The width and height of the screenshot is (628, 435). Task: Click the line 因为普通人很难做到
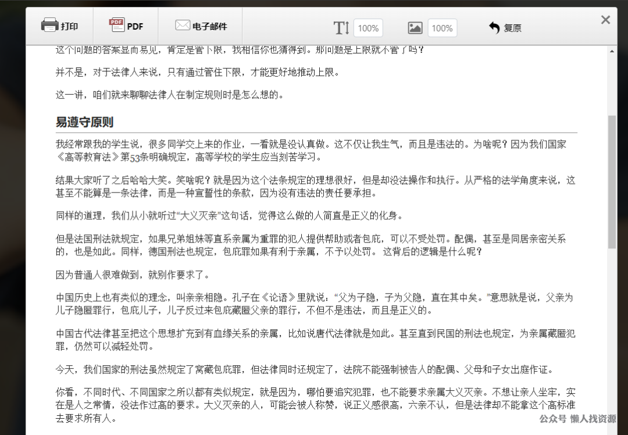click(x=133, y=274)
